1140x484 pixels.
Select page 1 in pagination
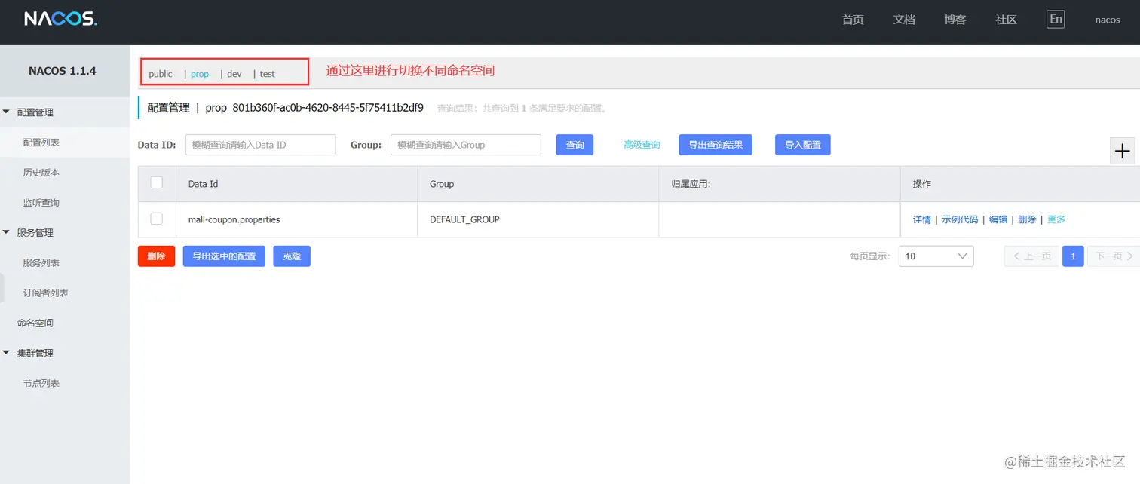[x=1073, y=256]
